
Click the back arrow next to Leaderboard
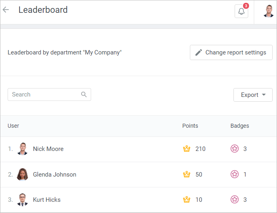pos(6,10)
